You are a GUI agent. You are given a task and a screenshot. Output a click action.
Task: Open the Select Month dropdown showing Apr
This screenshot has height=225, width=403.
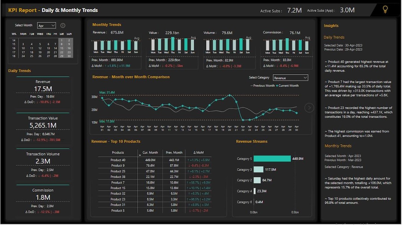click(x=46, y=25)
